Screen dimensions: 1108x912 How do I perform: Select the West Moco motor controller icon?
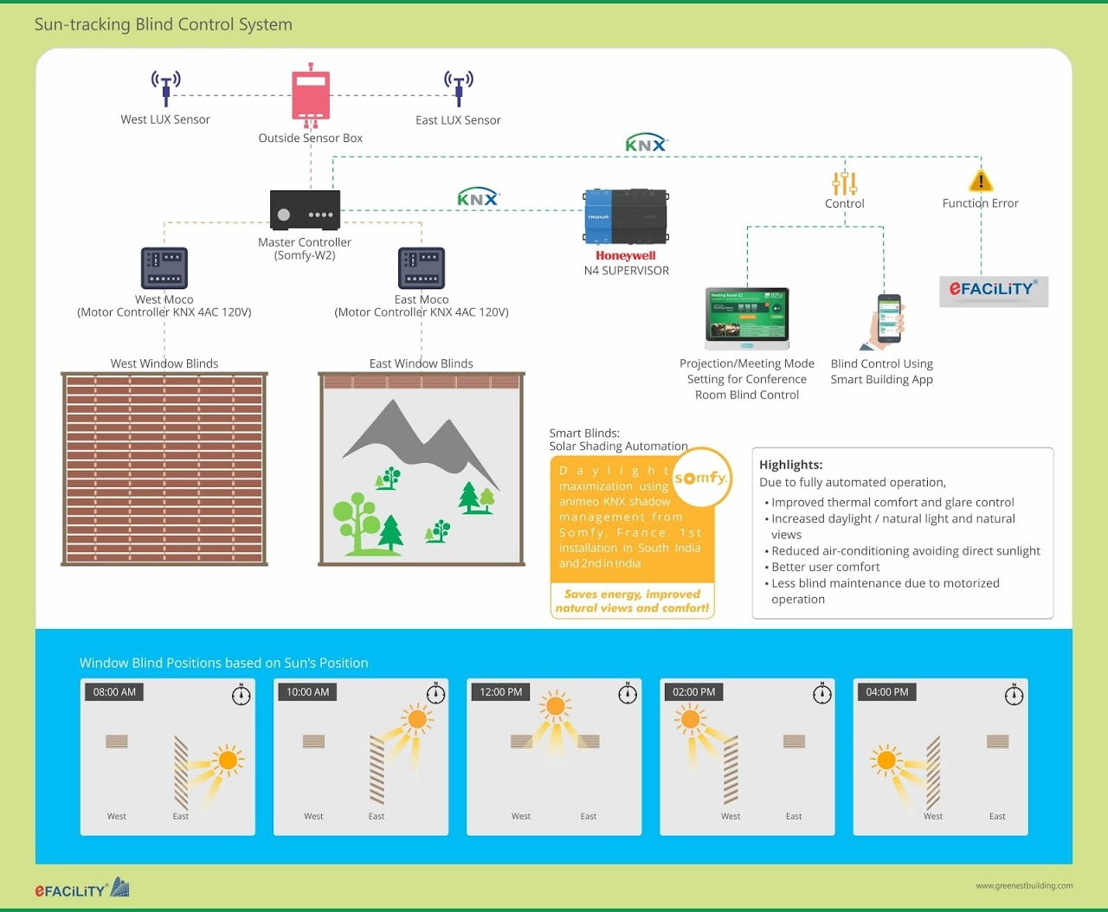pyautogui.click(x=164, y=268)
